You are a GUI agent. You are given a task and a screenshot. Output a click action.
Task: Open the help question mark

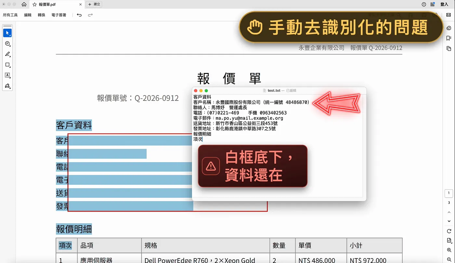click(424, 5)
